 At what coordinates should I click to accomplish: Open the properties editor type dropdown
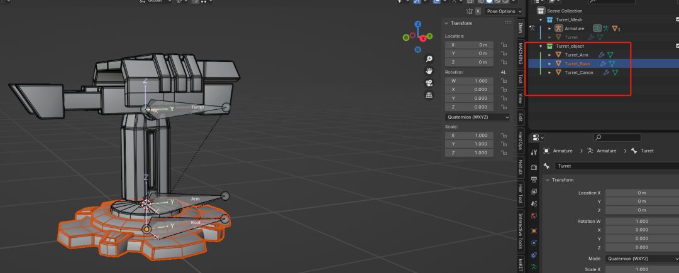(x=538, y=137)
